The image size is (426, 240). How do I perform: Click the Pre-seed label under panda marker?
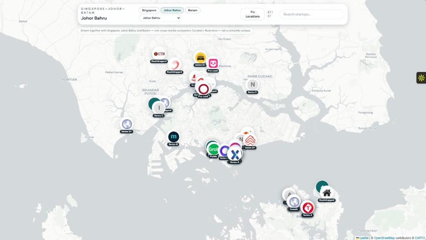[x=213, y=71]
